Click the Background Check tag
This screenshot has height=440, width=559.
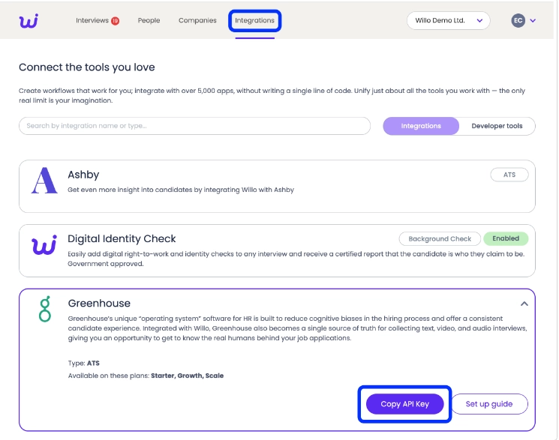click(x=440, y=238)
